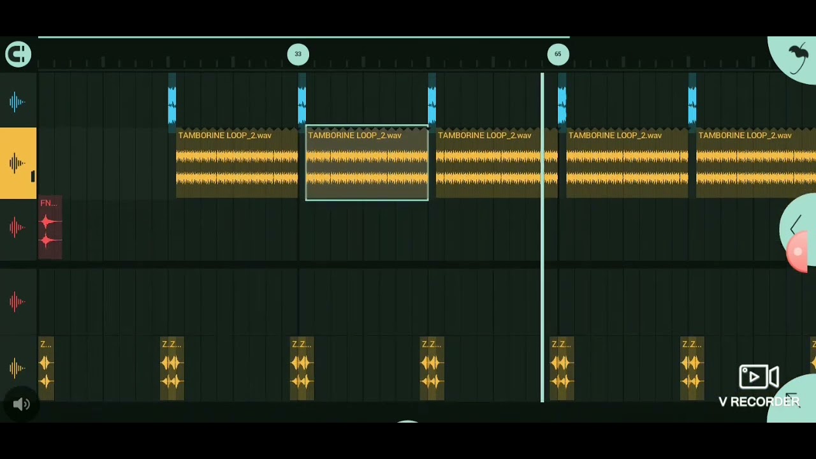816x459 pixels.
Task: Jump to bar 65 timeline marker
Action: [x=558, y=54]
